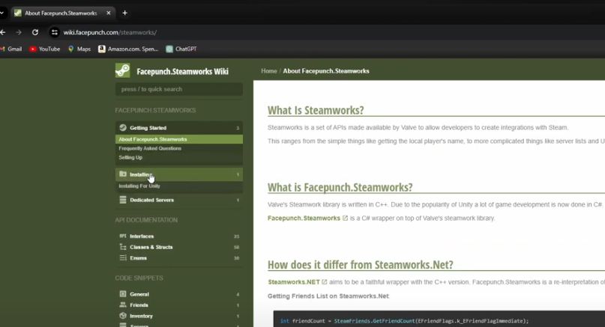605x327 pixels.
Task: Click the site information icon in address bar
Action: [55, 32]
